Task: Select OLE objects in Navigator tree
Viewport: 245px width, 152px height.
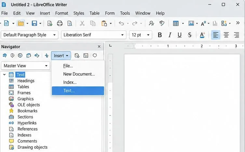Action: click(29, 105)
